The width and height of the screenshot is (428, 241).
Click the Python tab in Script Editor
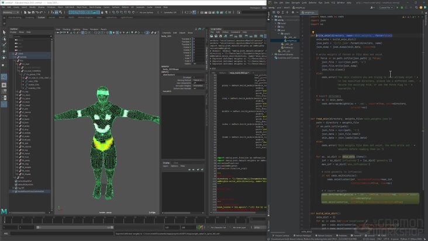click(222, 73)
